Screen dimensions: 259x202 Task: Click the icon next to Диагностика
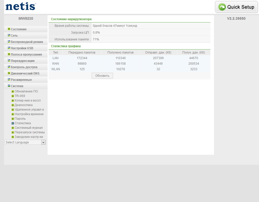[x=13, y=105]
